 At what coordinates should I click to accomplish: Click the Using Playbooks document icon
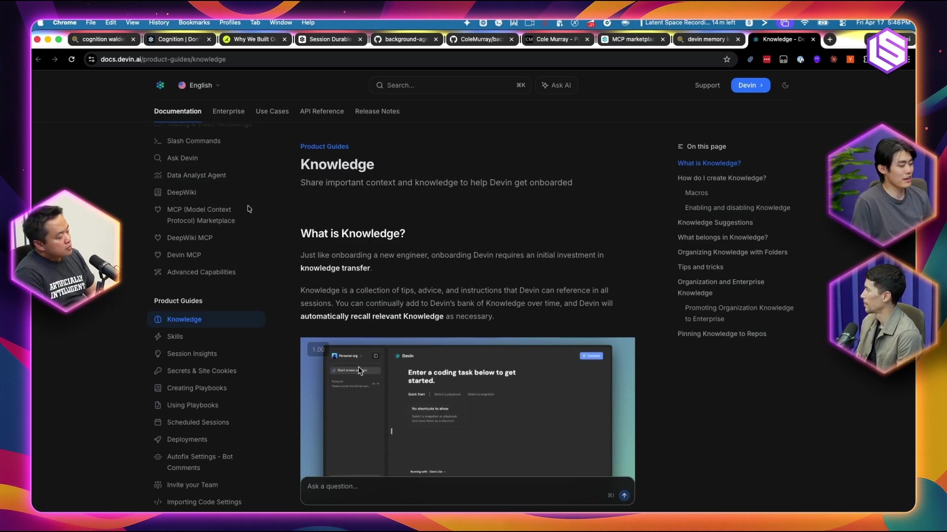[x=158, y=405]
